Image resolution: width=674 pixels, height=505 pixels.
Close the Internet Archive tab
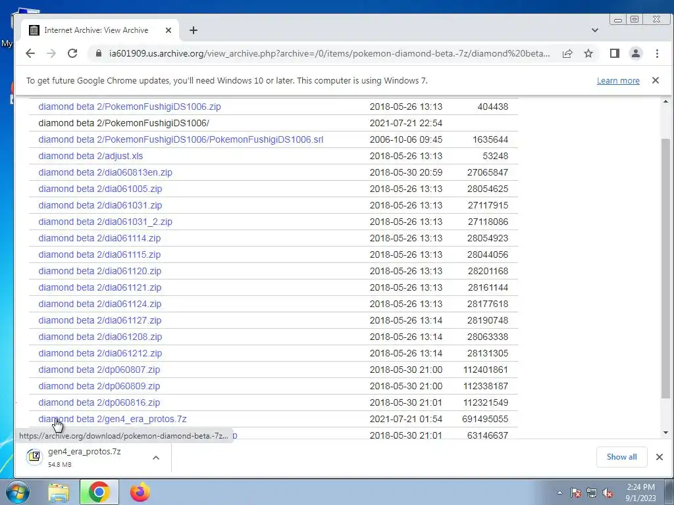(x=168, y=30)
